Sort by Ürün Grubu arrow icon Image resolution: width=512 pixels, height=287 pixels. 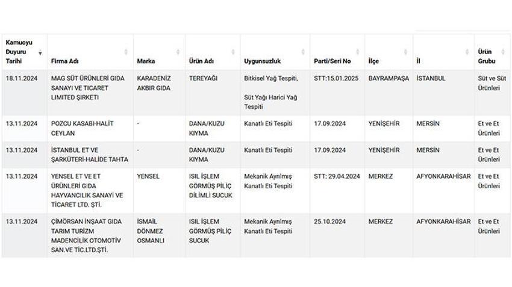click(503, 52)
